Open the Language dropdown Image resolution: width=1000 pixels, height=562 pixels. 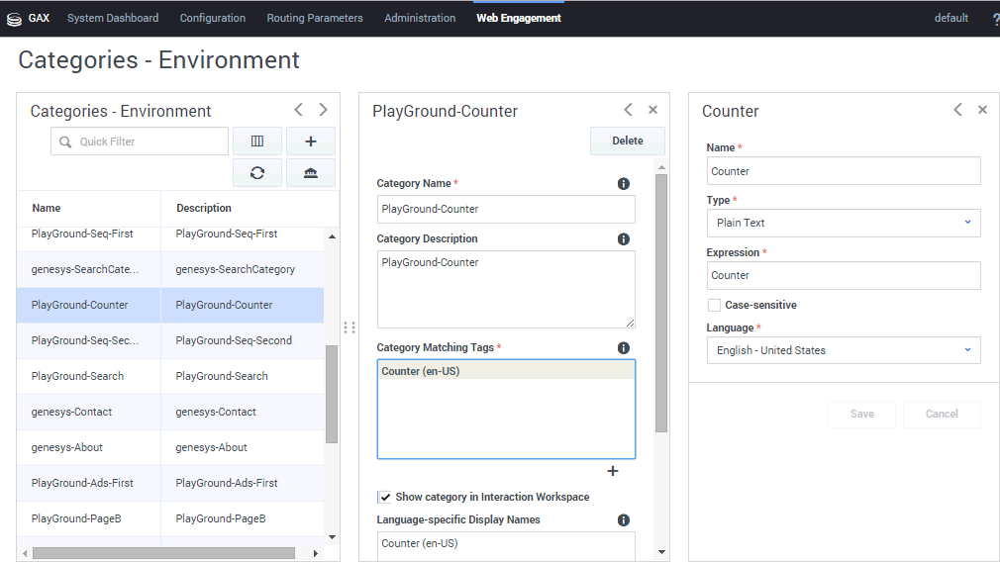click(x=843, y=350)
